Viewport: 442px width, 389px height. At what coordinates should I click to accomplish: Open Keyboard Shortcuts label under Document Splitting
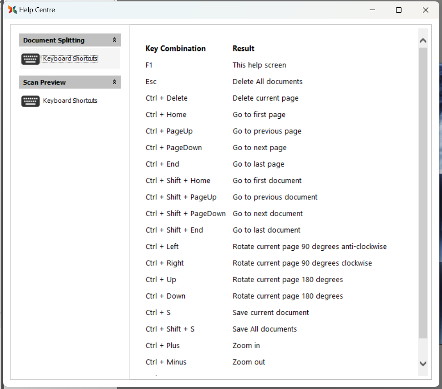70,59
